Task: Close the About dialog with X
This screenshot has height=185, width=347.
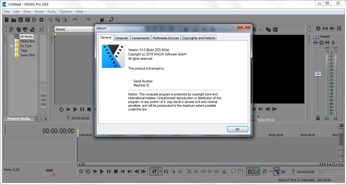Action: click(244, 27)
